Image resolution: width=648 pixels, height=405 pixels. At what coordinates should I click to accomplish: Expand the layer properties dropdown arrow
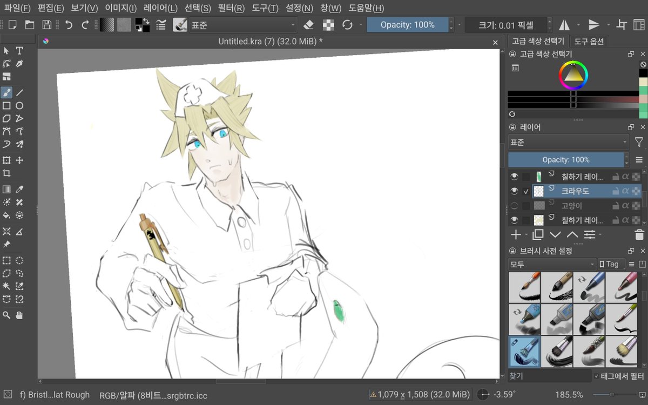click(x=600, y=234)
